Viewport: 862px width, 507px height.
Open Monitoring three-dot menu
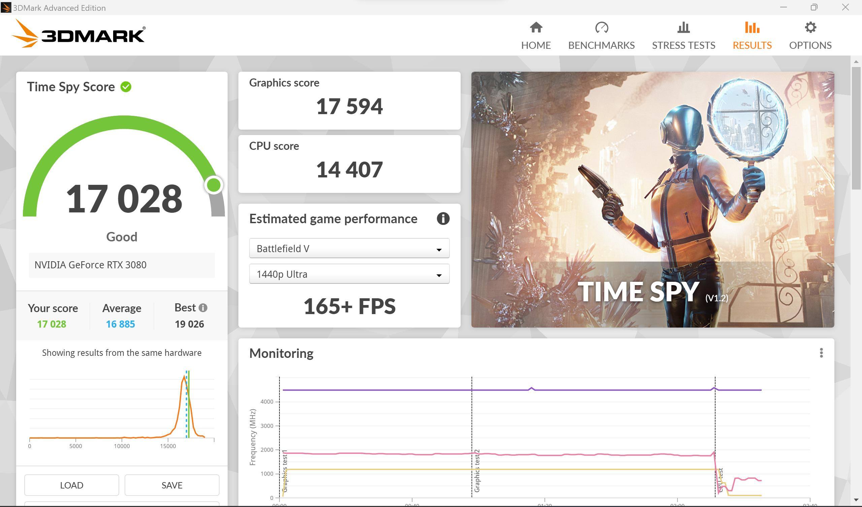pos(821,353)
